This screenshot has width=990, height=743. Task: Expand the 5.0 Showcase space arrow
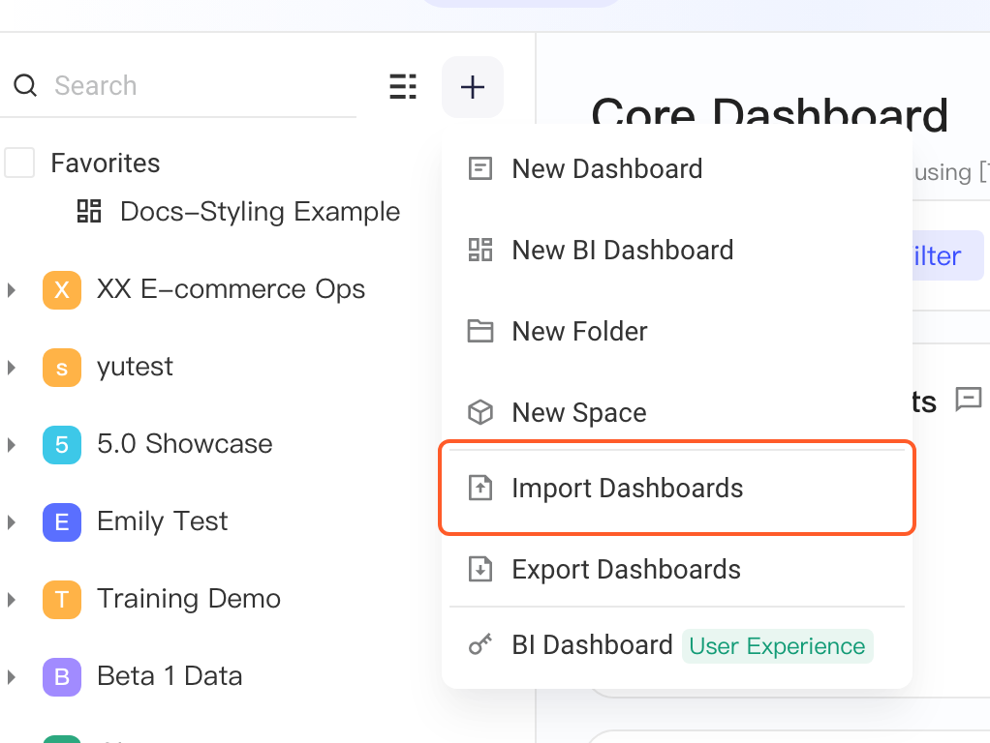click(12, 445)
